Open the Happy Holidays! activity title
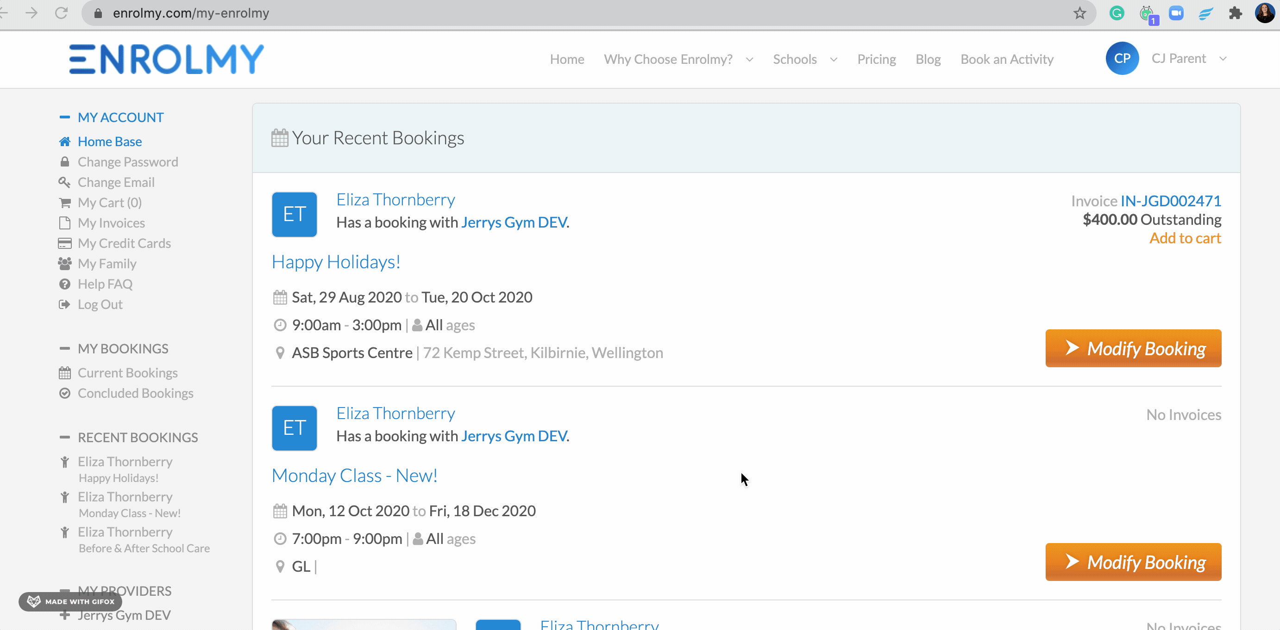The height and width of the screenshot is (630, 1280). [336, 262]
